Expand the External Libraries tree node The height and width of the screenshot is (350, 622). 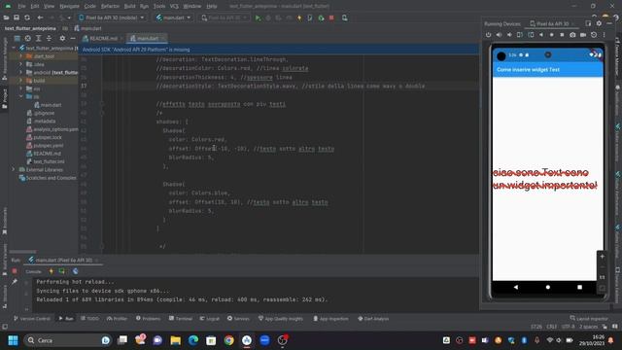pyautogui.click(x=13, y=169)
